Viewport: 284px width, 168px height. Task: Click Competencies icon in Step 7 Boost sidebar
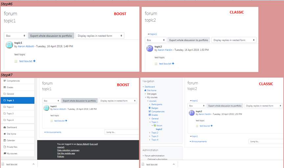[x=5, y=81]
